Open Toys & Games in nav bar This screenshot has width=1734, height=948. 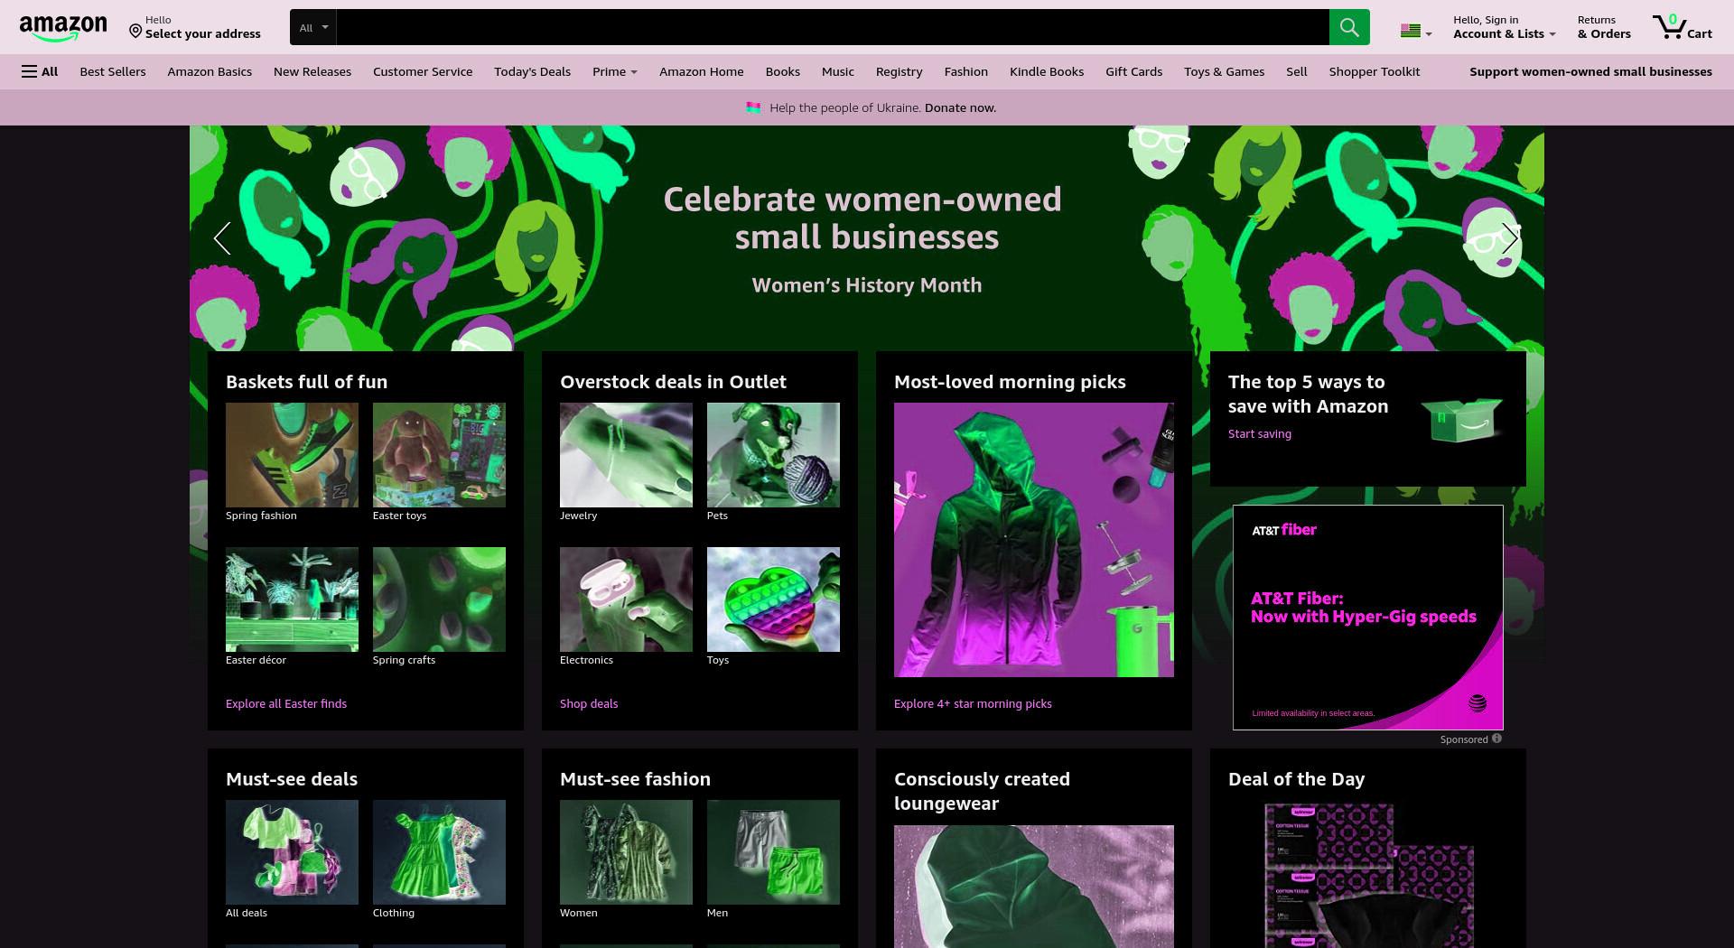[1225, 71]
